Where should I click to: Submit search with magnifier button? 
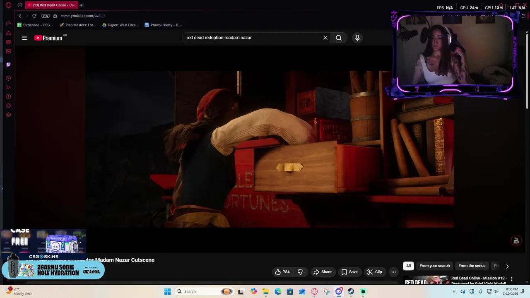point(339,38)
